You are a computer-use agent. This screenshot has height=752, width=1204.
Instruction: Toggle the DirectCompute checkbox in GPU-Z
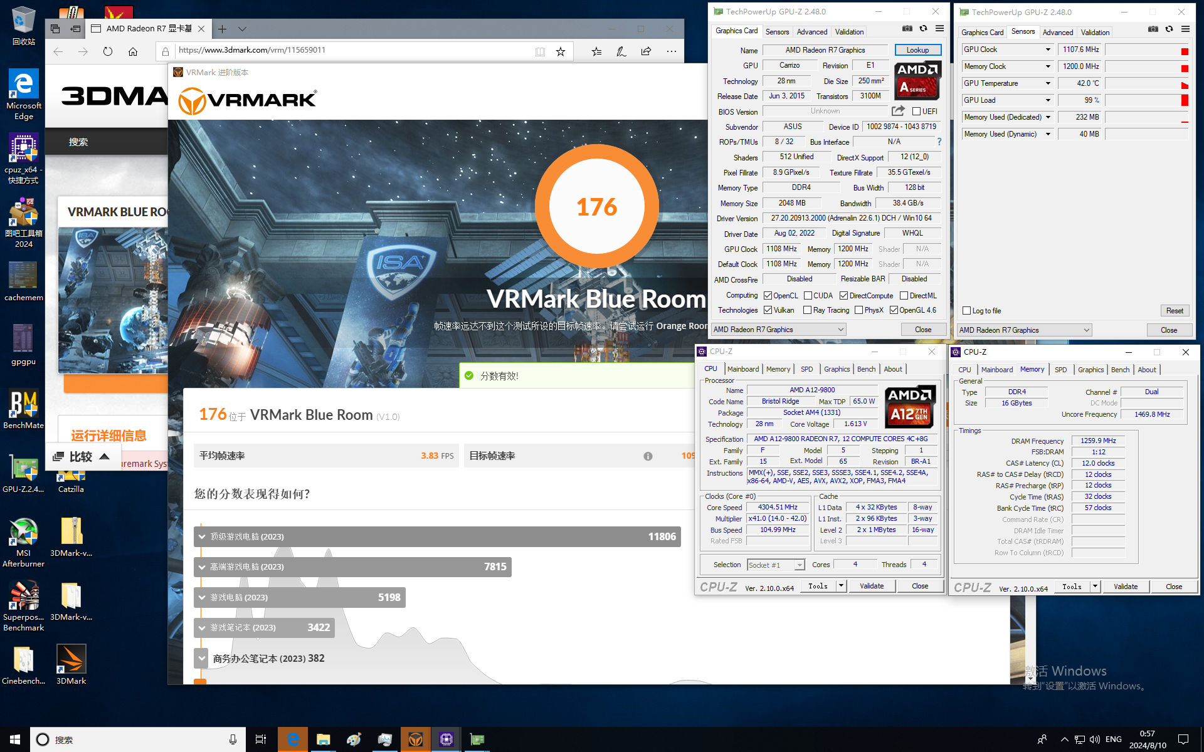pos(843,296)
